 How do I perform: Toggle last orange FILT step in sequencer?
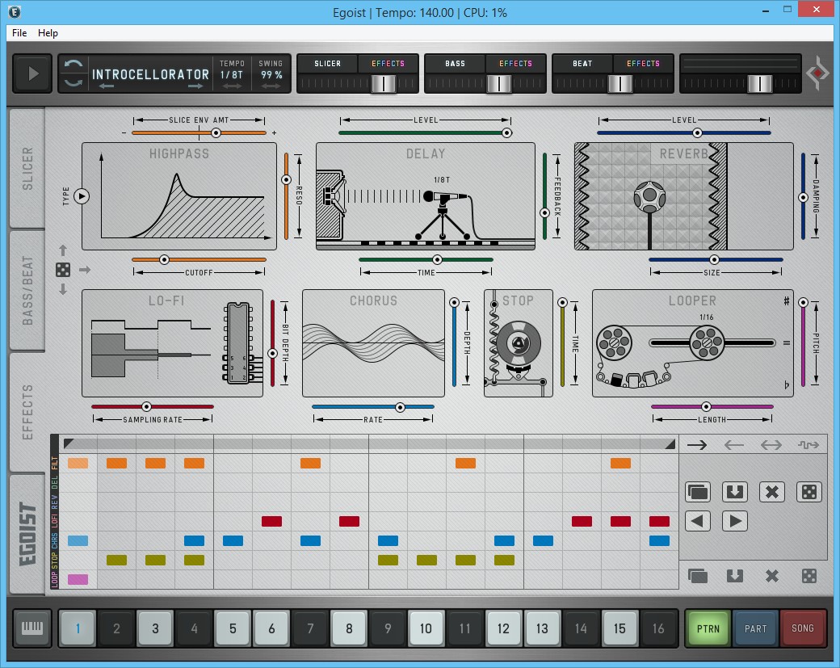point(620,464)
